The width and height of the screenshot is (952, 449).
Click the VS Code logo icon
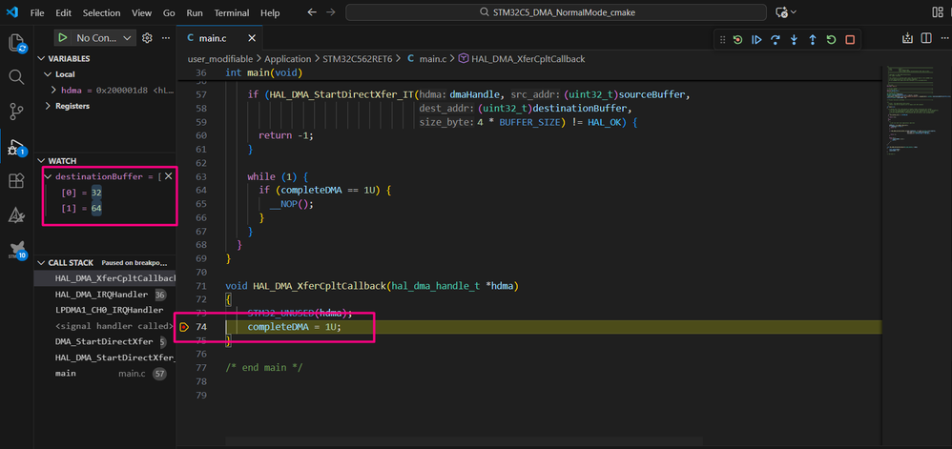(x=12, y=12)
